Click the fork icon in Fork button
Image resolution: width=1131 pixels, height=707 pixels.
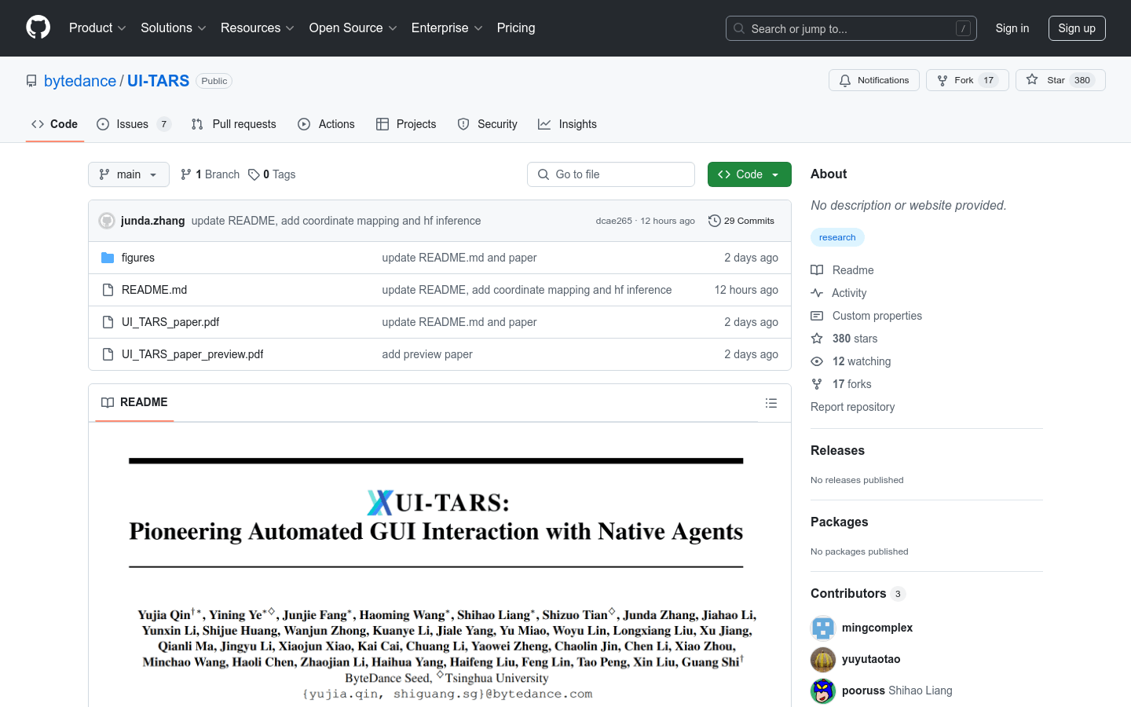[x=942, y=80]
